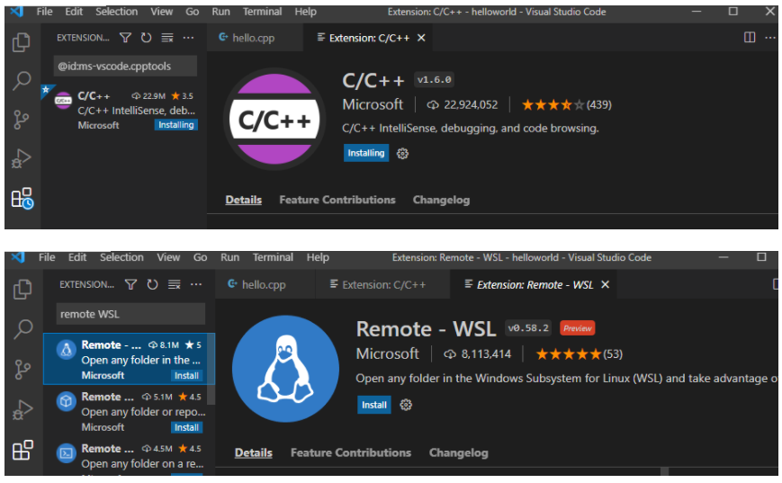Open Run and Debug icon in top window

click(x=22, y=158)
